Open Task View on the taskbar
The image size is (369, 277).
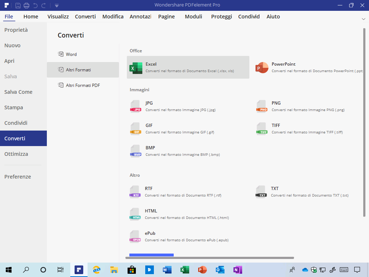(61, 270)
